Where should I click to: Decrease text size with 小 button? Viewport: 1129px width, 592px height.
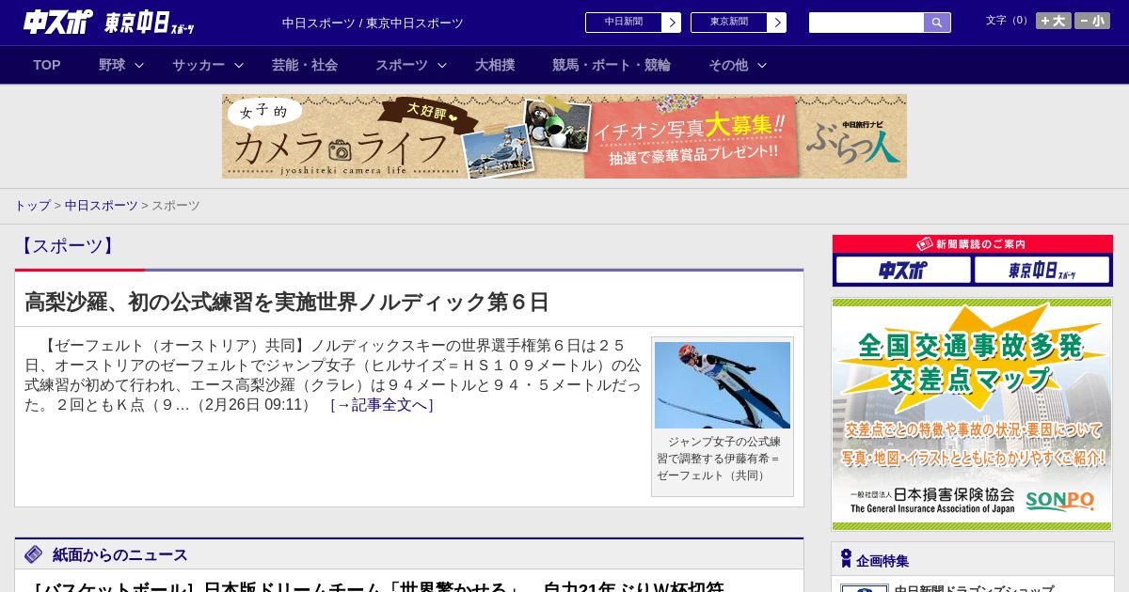(1092, 21)
